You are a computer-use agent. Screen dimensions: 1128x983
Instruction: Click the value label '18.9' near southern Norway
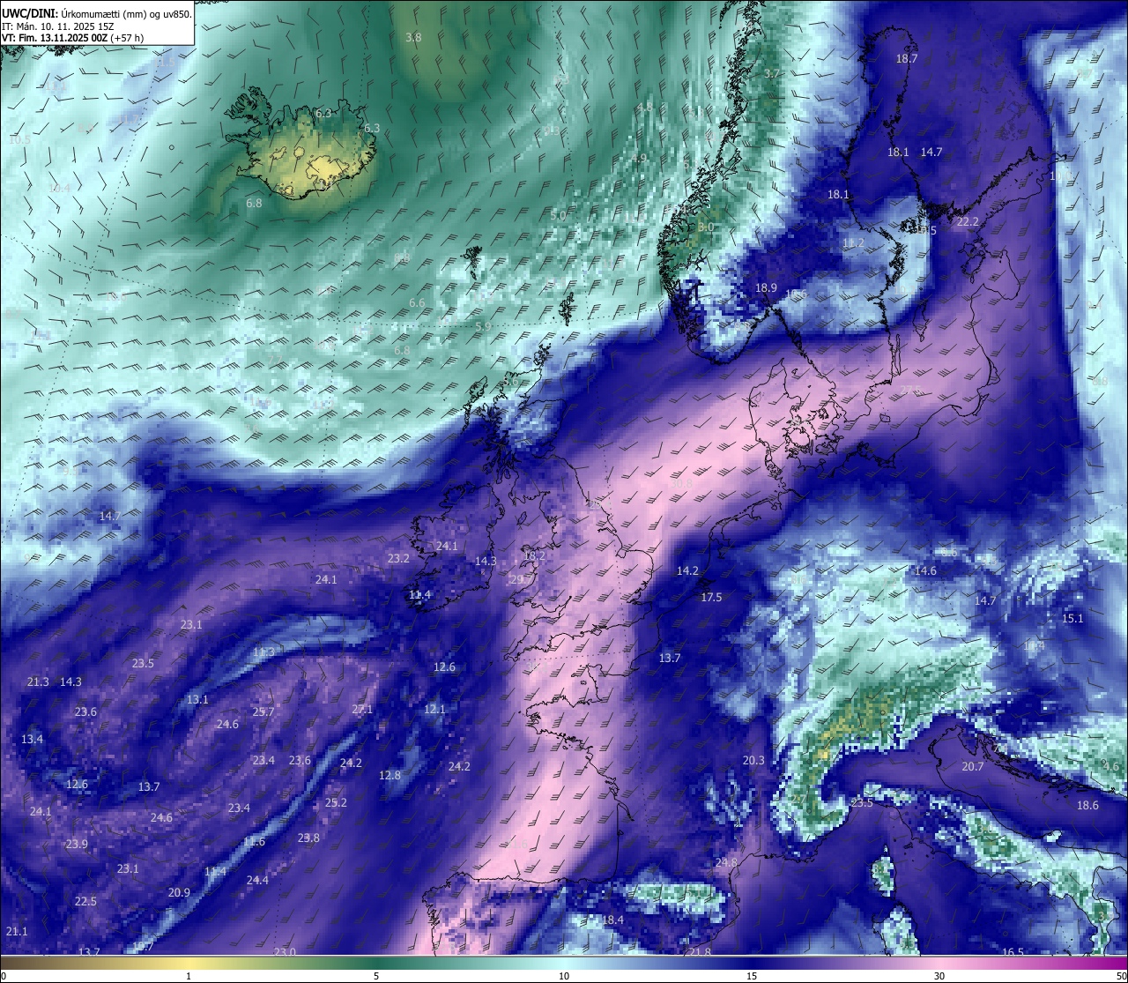click(x=766, y=288)
